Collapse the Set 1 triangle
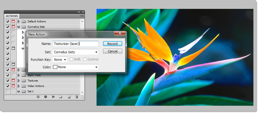This screenshot has height=113, width=258. pos(19,91)
